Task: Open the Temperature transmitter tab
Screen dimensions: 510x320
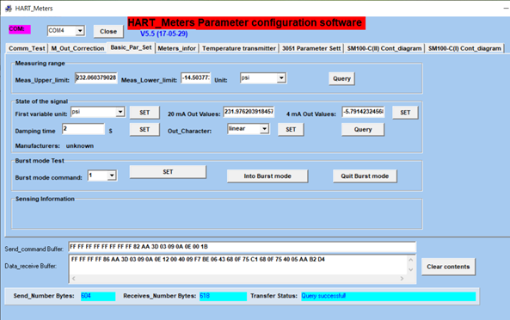Action: (x=239, y=48)
